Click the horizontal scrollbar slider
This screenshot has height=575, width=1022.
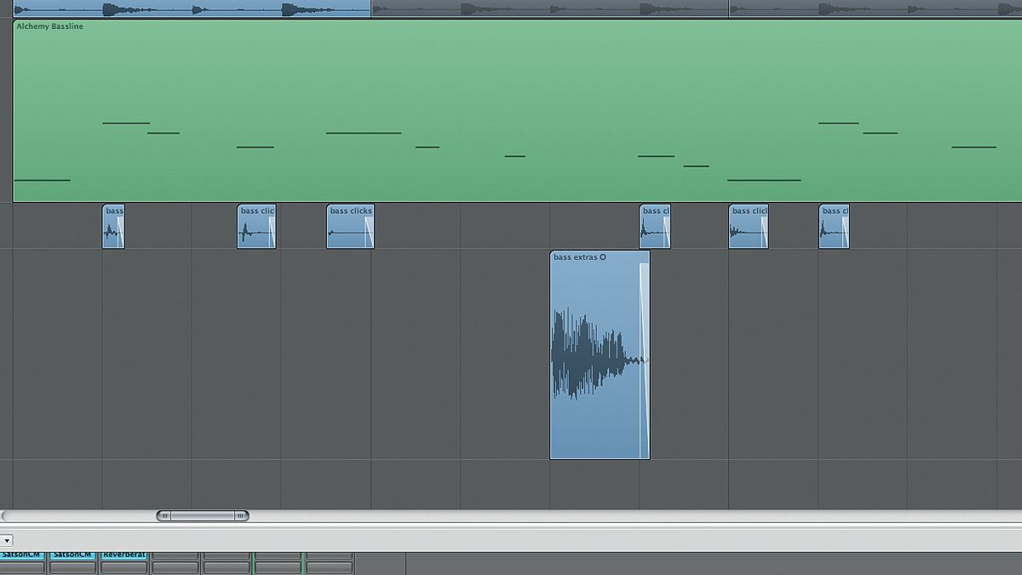click(202, 515)
